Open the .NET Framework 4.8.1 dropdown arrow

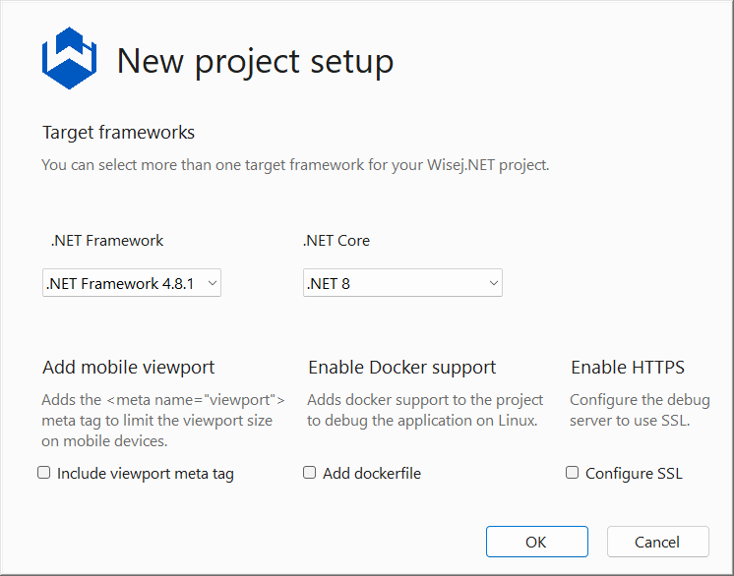pyautogui.click(x=213, y=283)
